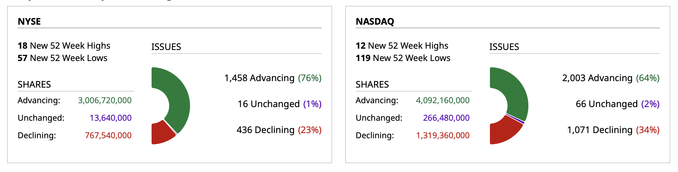This screenshot has height=172, width=678.
Task: Click the 66 Unchanged (2%) issues label
Action: 617,104
